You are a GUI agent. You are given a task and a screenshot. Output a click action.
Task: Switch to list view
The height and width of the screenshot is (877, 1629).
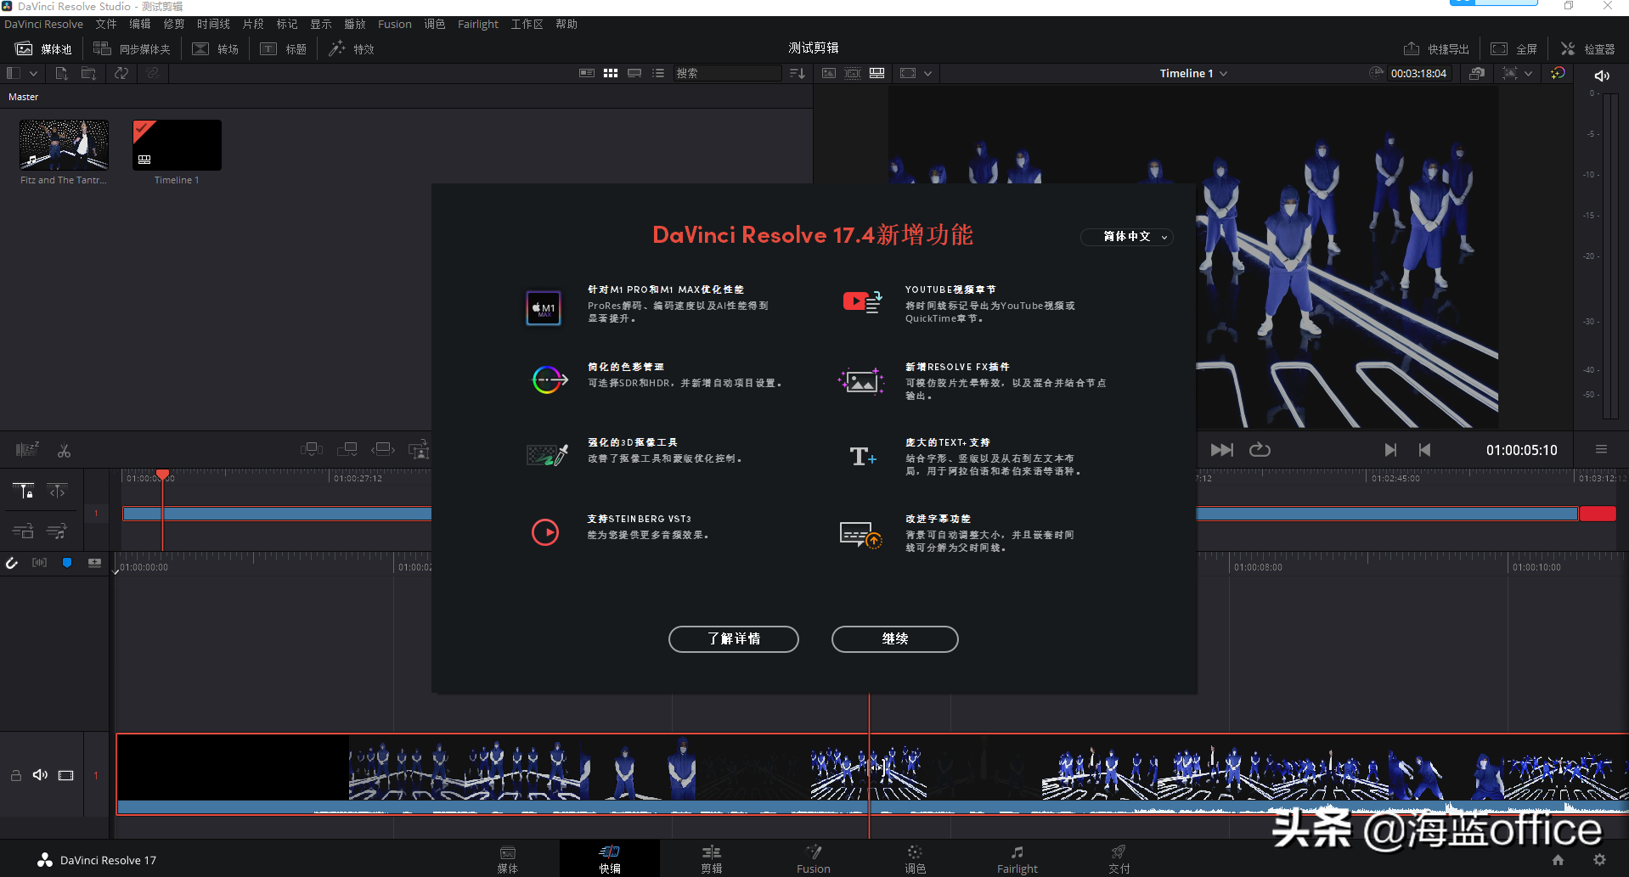click(x=658, y=74)
